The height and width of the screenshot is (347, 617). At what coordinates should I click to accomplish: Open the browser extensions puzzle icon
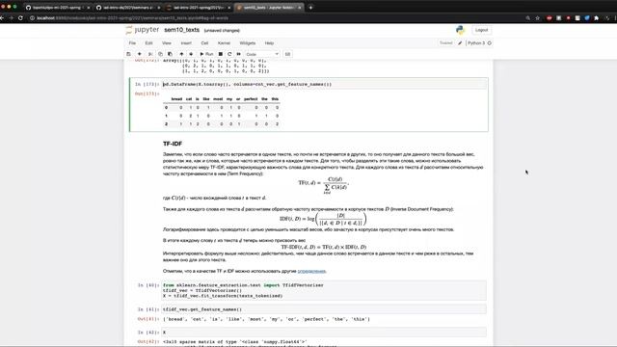(597, 18)
